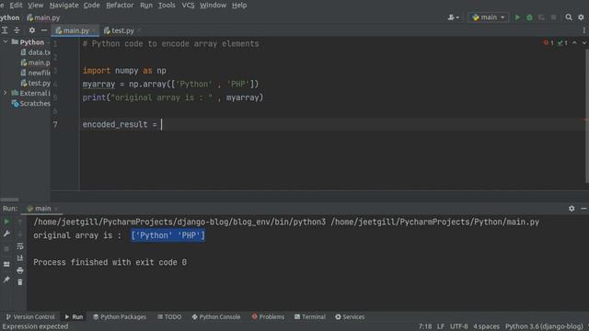Open TODO tool window
This screenshot has height=331, width=589.
[169, 317]
